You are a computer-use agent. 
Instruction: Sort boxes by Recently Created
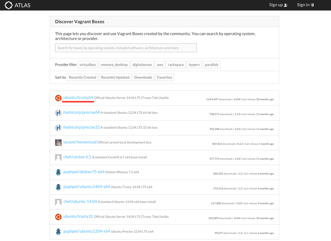pos(82,77)
